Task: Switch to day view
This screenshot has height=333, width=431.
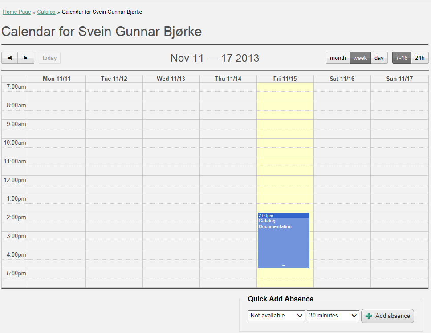Action: [x=379, y=58]
